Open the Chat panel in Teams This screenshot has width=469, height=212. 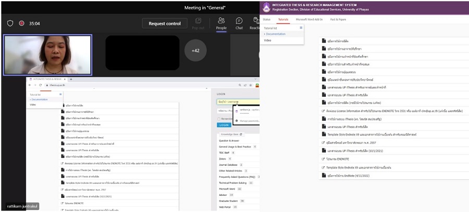[x=239, y=23]
